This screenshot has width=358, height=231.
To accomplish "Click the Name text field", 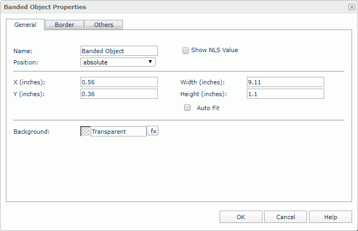I will coord(119,50).
